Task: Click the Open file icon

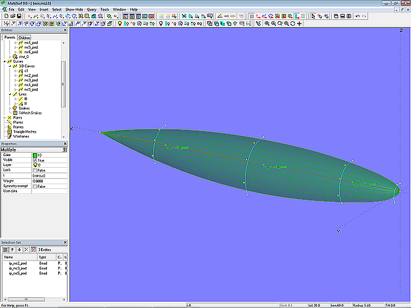Action: [x=11, y=16]
